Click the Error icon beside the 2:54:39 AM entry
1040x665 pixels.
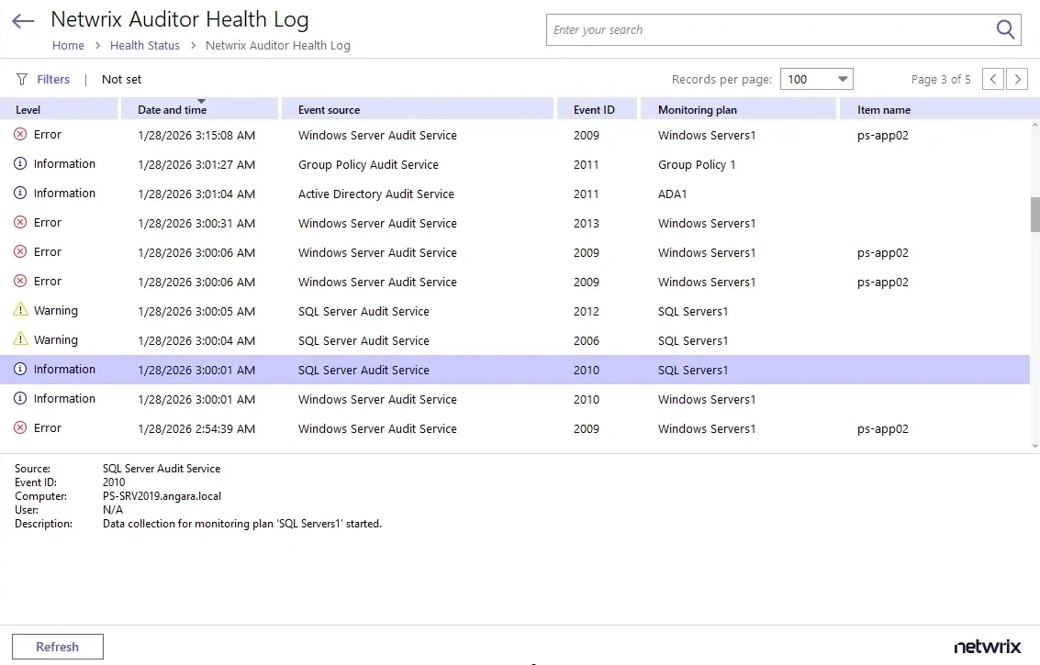point(20,427)
